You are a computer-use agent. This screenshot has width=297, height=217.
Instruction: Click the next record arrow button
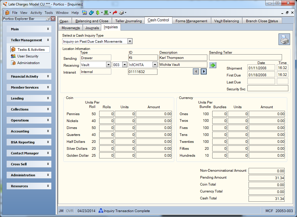[204, 72]
